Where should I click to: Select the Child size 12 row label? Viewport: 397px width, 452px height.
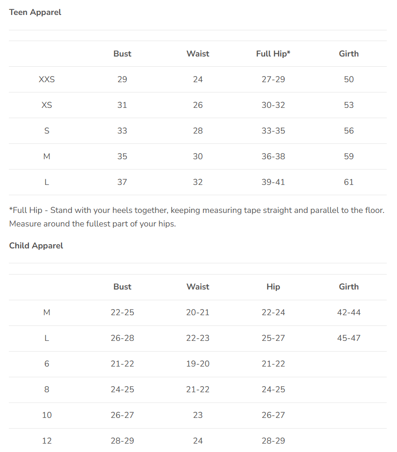47,441
